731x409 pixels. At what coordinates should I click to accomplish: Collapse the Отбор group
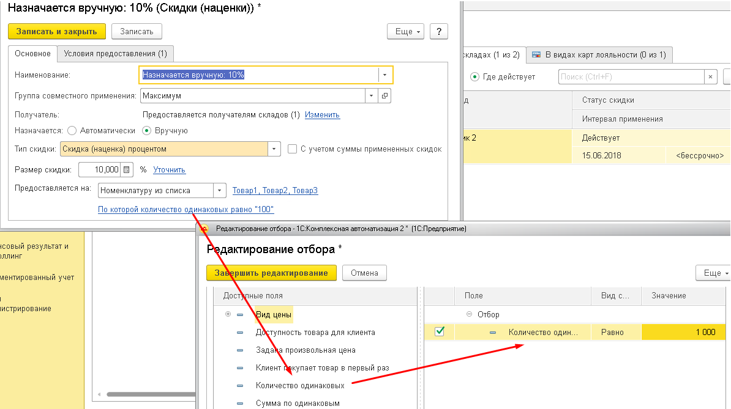[470, 315]
